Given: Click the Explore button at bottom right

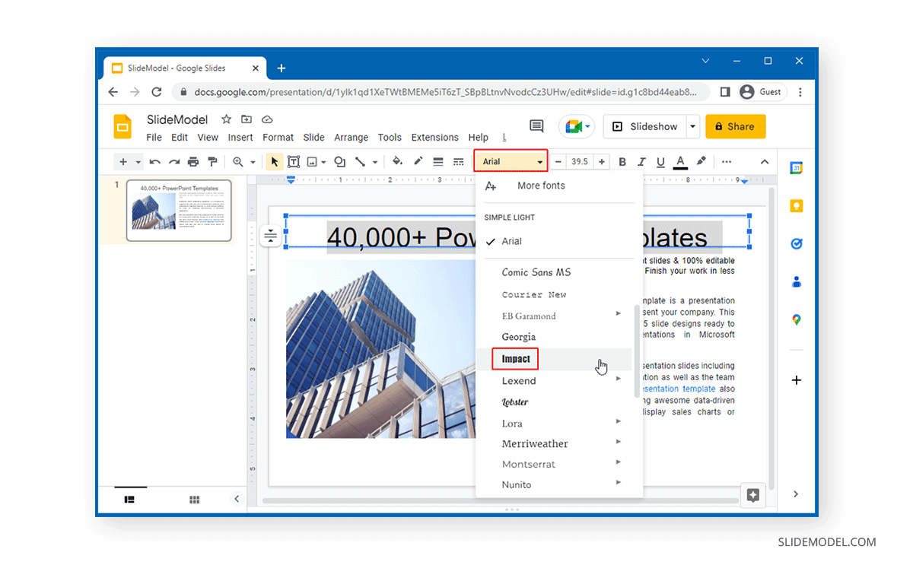Looking at the screenshot, I should point(753,496).
